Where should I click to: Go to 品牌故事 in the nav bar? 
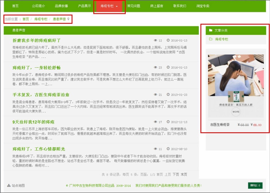pos(62,6)
